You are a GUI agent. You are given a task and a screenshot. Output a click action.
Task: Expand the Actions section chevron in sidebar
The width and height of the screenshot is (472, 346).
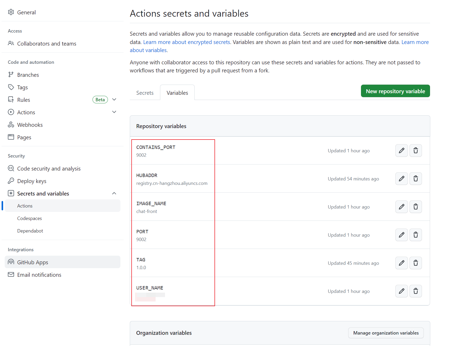click(114, 112)
